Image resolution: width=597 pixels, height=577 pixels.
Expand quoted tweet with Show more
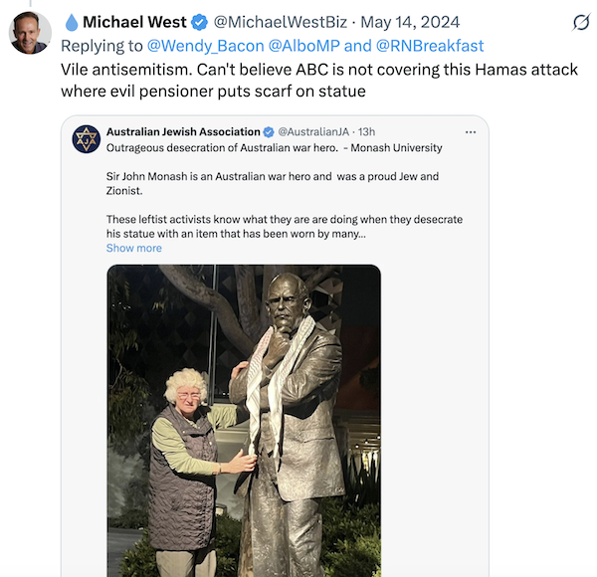[x=134, y=248]
